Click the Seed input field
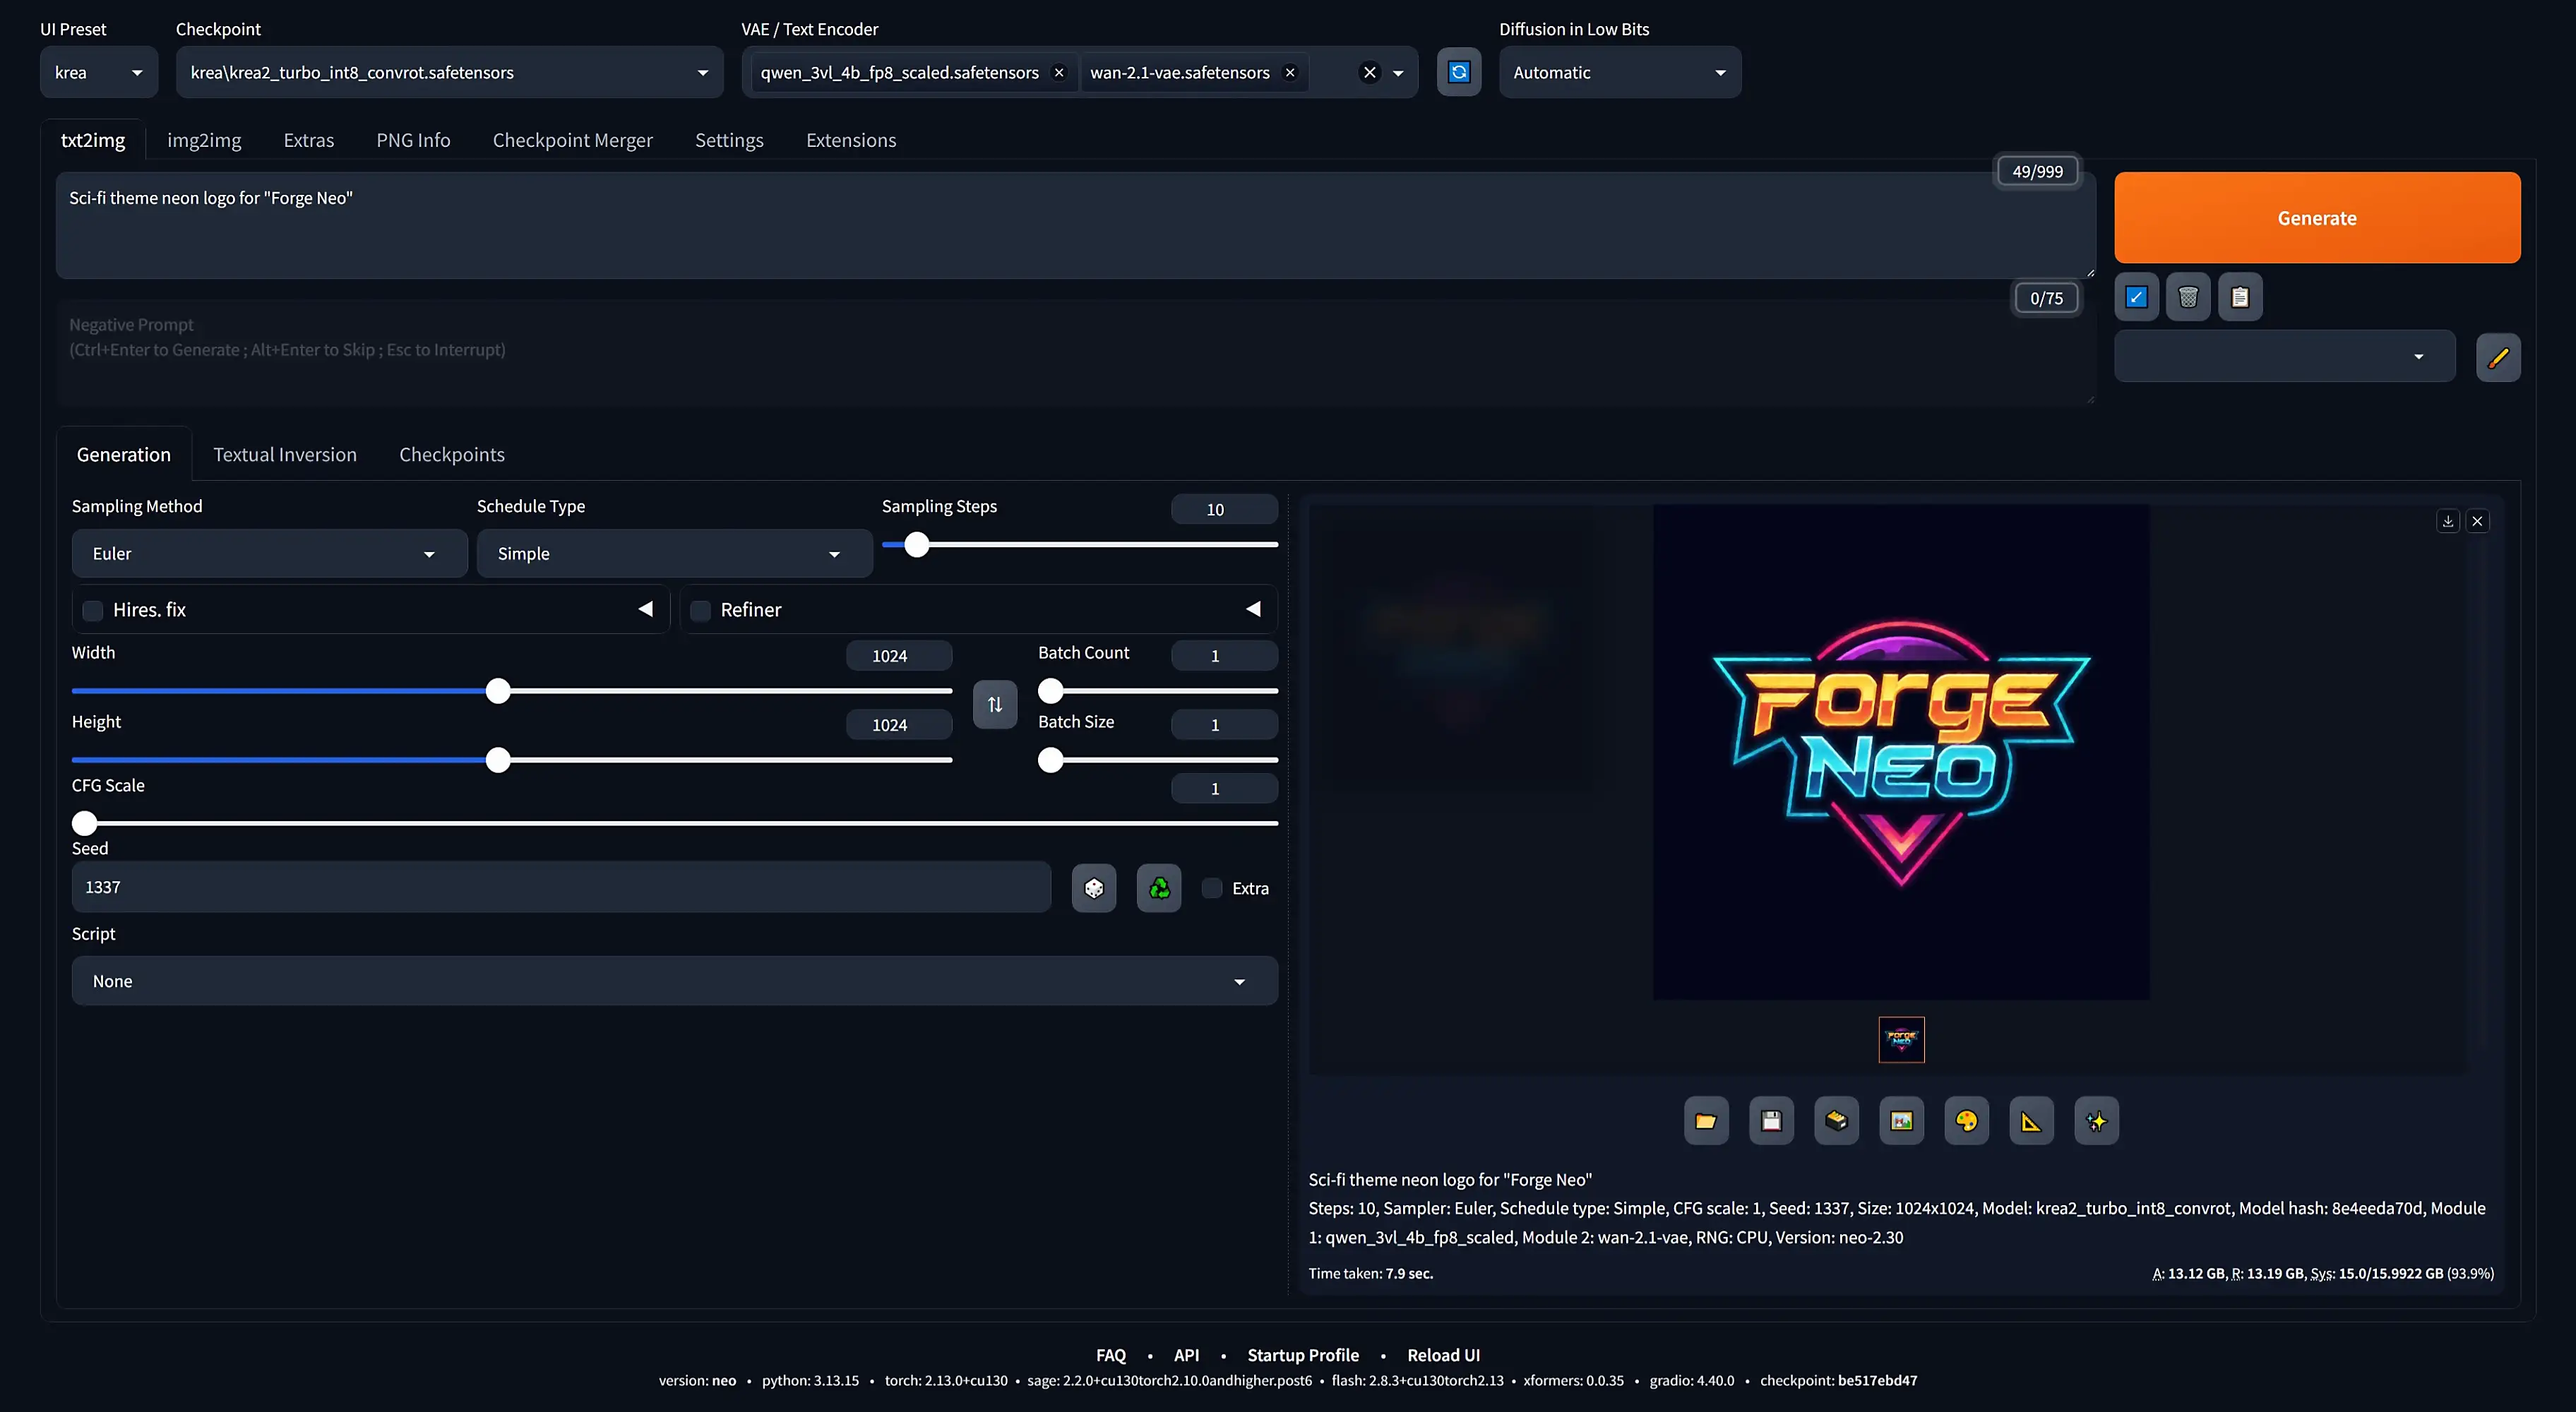The width and height of the screenshot is (2576, 1412). (561, 887)
